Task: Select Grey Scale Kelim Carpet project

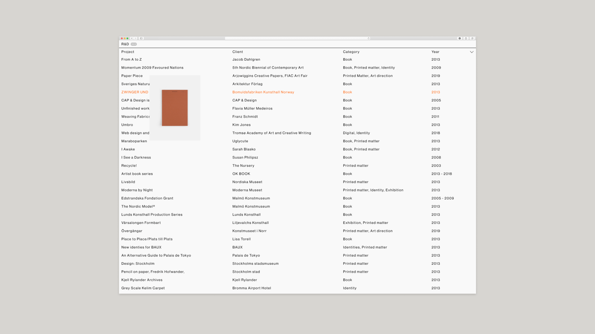Action: [x=143, y=288]
